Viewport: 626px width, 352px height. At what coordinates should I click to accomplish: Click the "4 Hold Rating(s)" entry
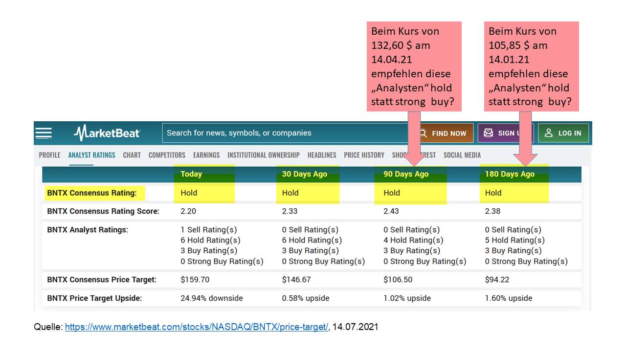tap(413, 240)
